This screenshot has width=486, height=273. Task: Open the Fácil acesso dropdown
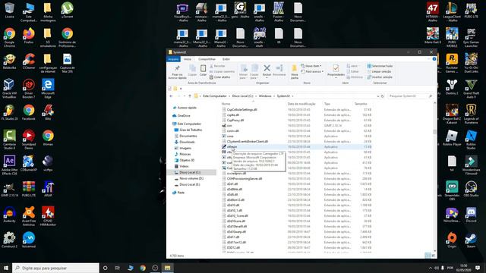[312, 71]
